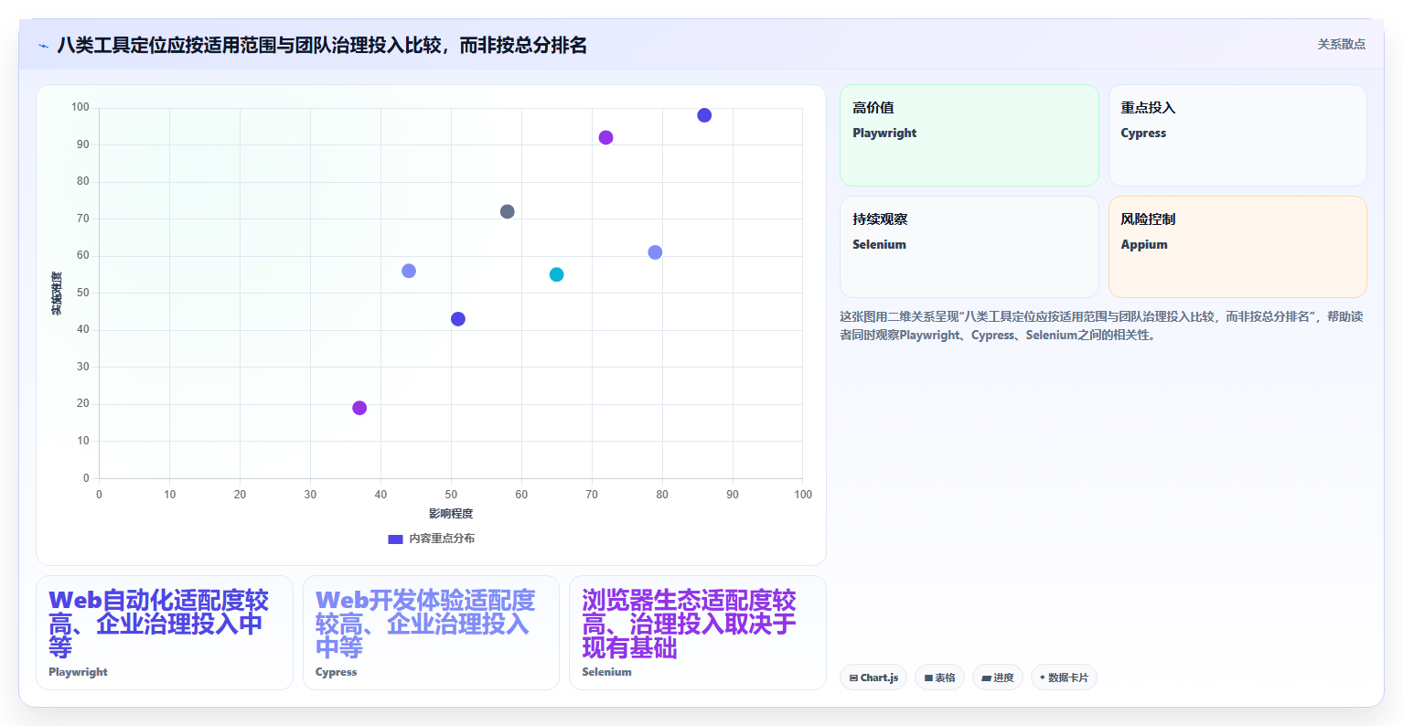Open the 高价值 Playwright card

[969, 135]
